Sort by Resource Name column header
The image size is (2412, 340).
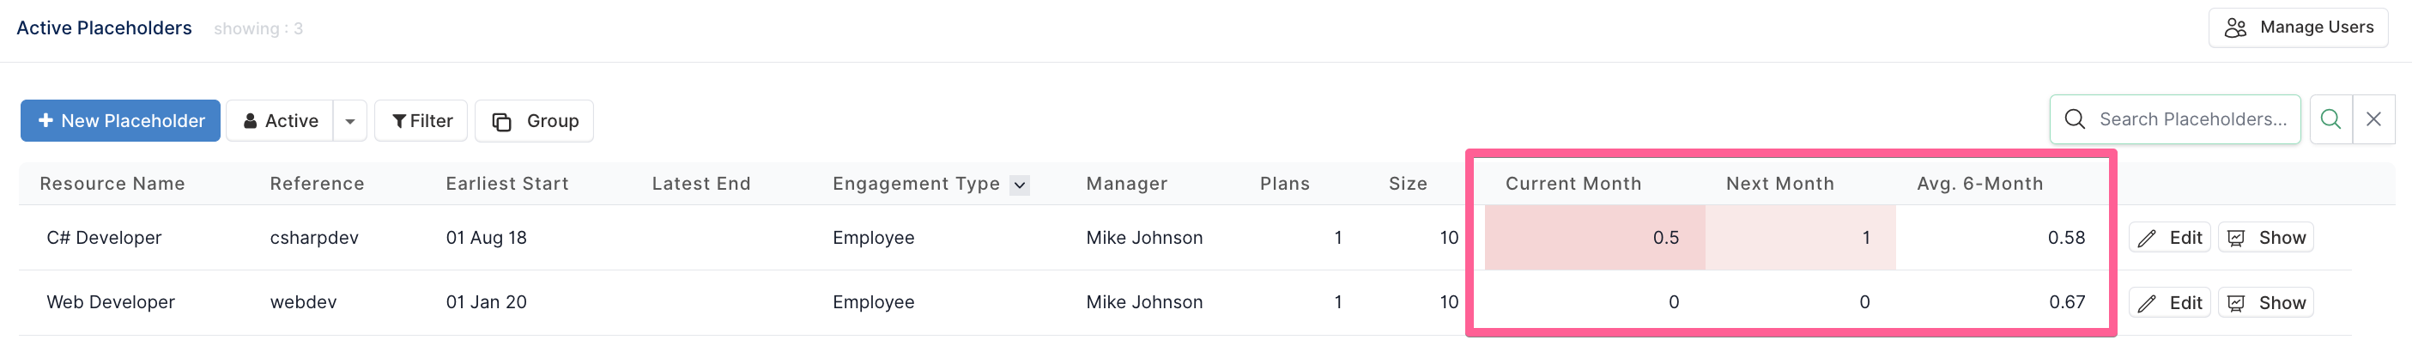pos(112,184)
